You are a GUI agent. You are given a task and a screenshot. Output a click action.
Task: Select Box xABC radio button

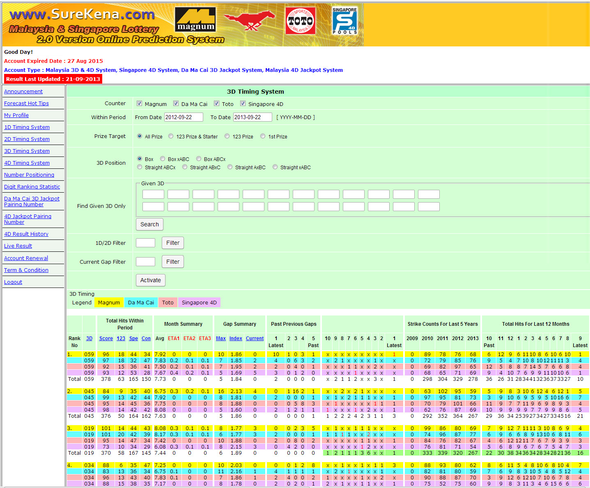pyautogui.click(x=163, y=159)
